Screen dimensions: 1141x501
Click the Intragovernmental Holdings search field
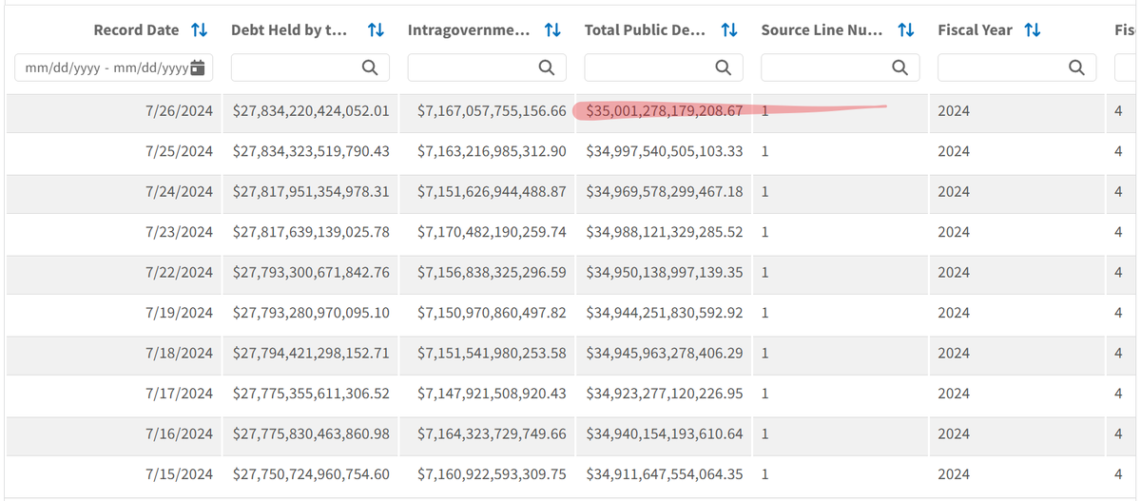(x=487, y=67)
